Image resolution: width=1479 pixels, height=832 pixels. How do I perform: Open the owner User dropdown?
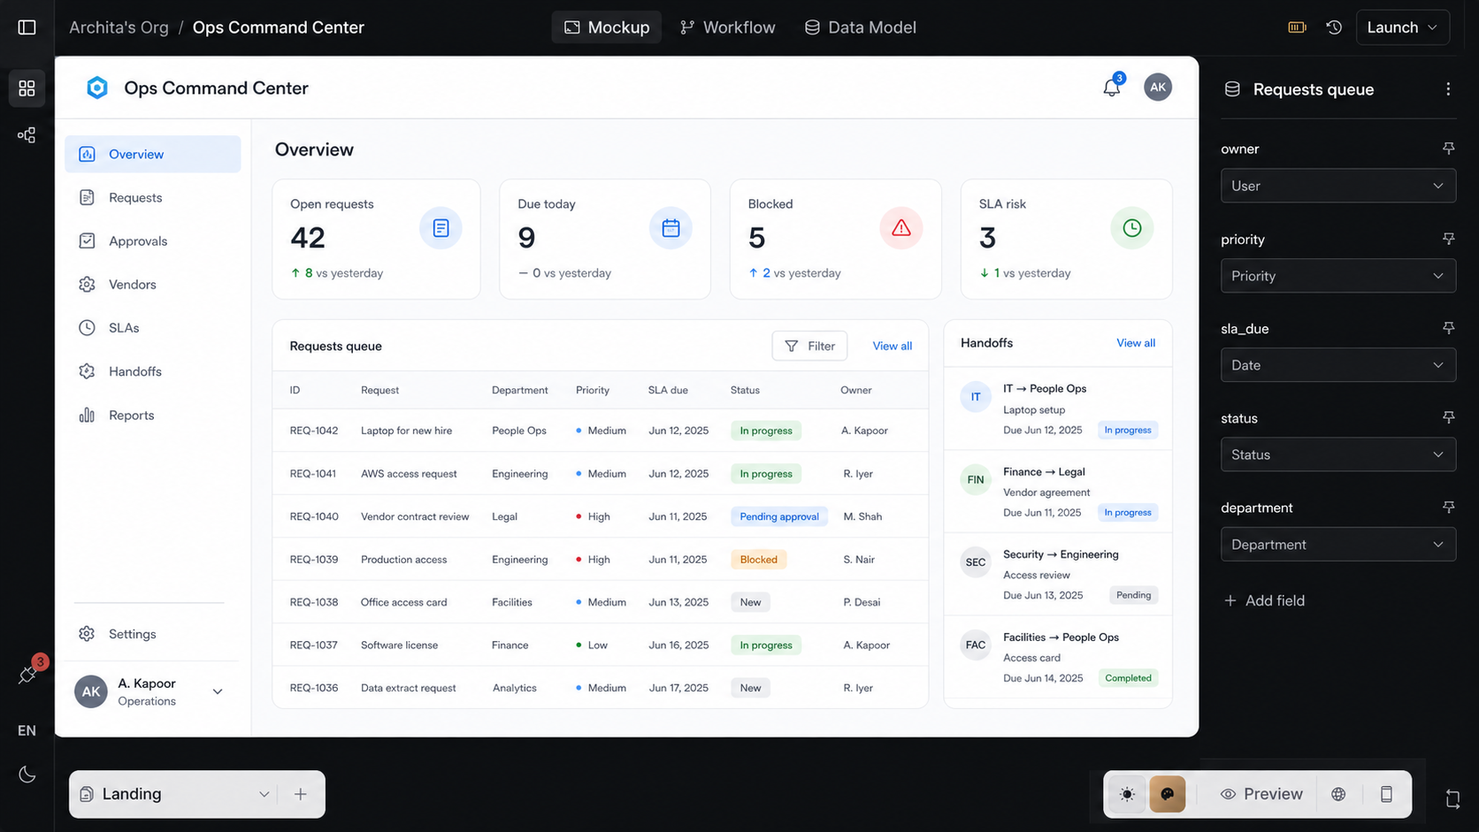[1337, 186]
